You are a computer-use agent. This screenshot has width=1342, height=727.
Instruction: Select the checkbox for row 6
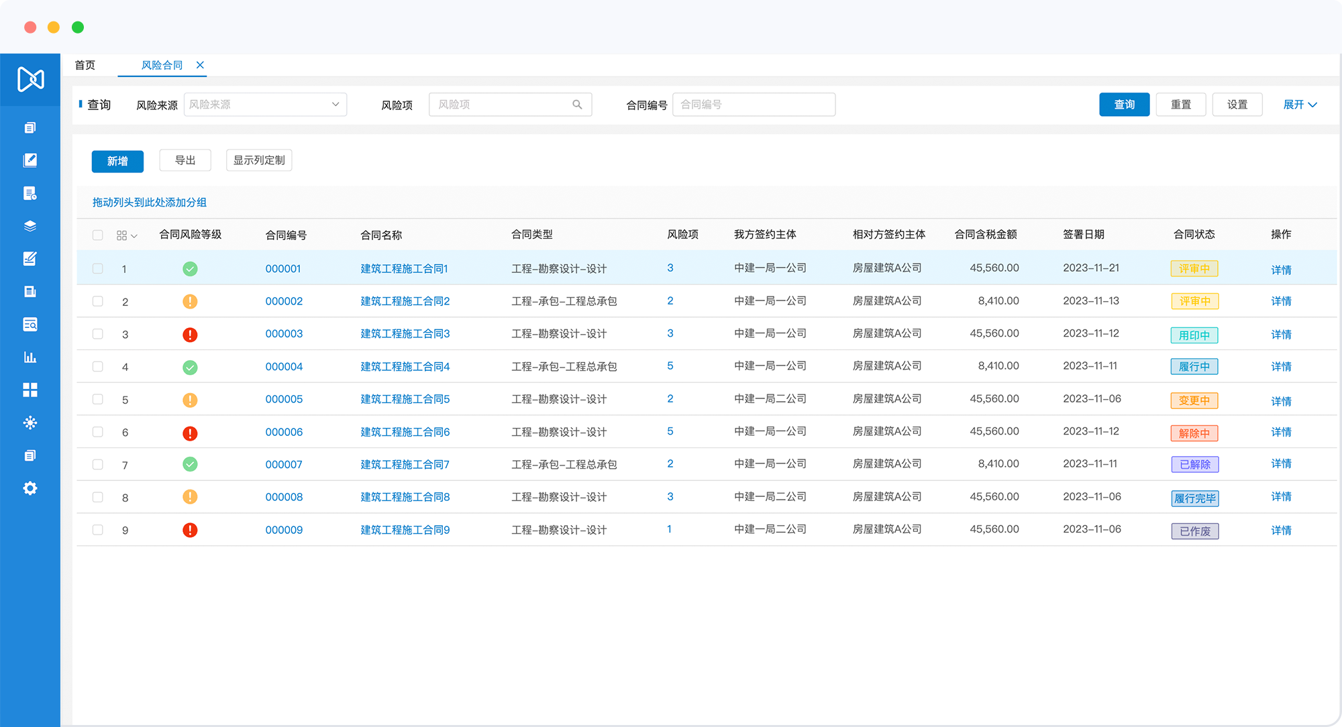pos(98,432)
